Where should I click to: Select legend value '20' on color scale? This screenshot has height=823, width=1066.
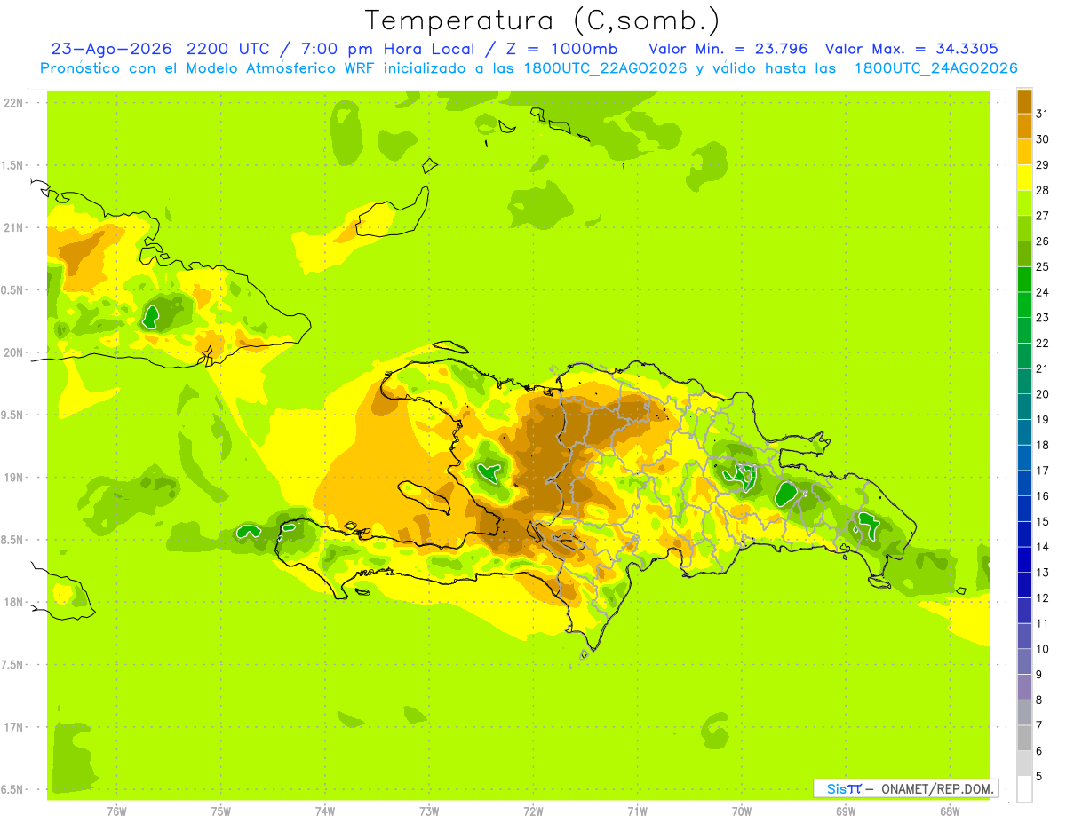[1043, 394]
